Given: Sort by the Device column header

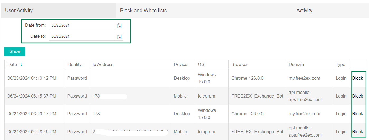Looking at the screenshot, I should coord(181,65).
